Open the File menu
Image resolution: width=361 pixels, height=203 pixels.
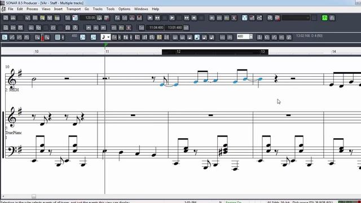point(11,9)
